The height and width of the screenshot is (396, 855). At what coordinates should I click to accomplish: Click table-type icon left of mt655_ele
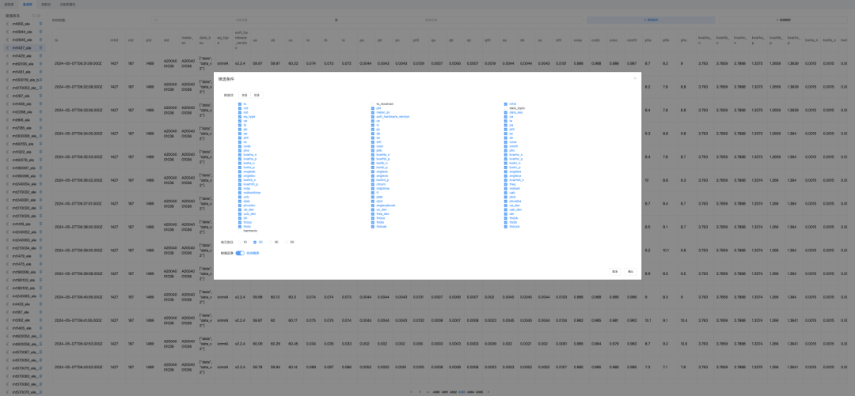pyautogui.click(x=8, y=24)
